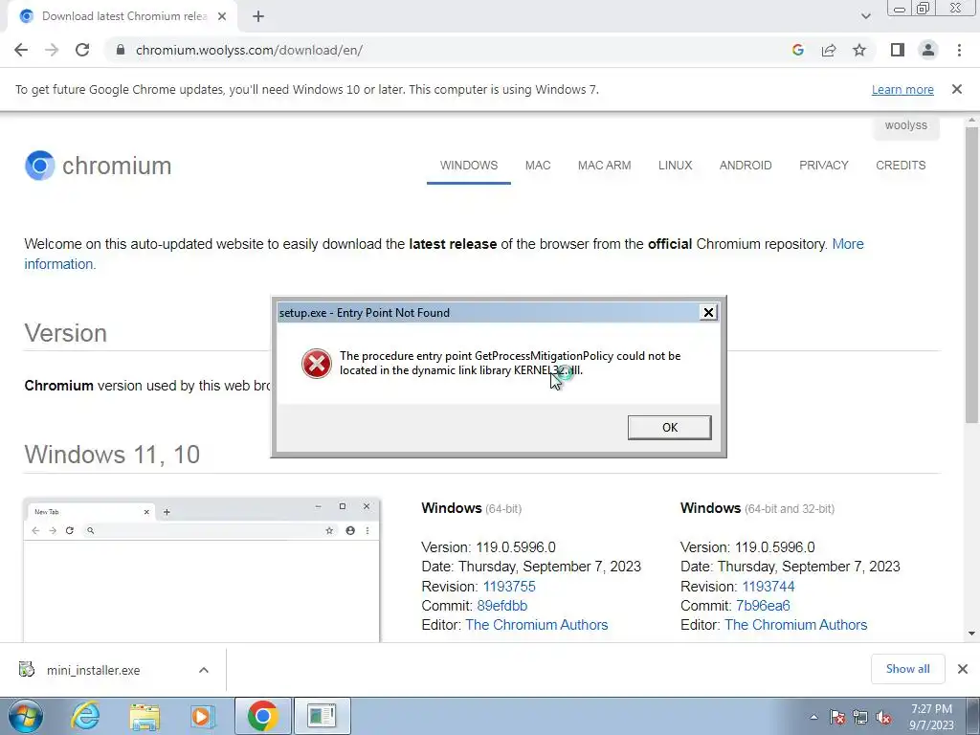The height and width of the screenshot is (735, 980).
Task: Bookmark this page with the star icon
Action: coord(859,50)
